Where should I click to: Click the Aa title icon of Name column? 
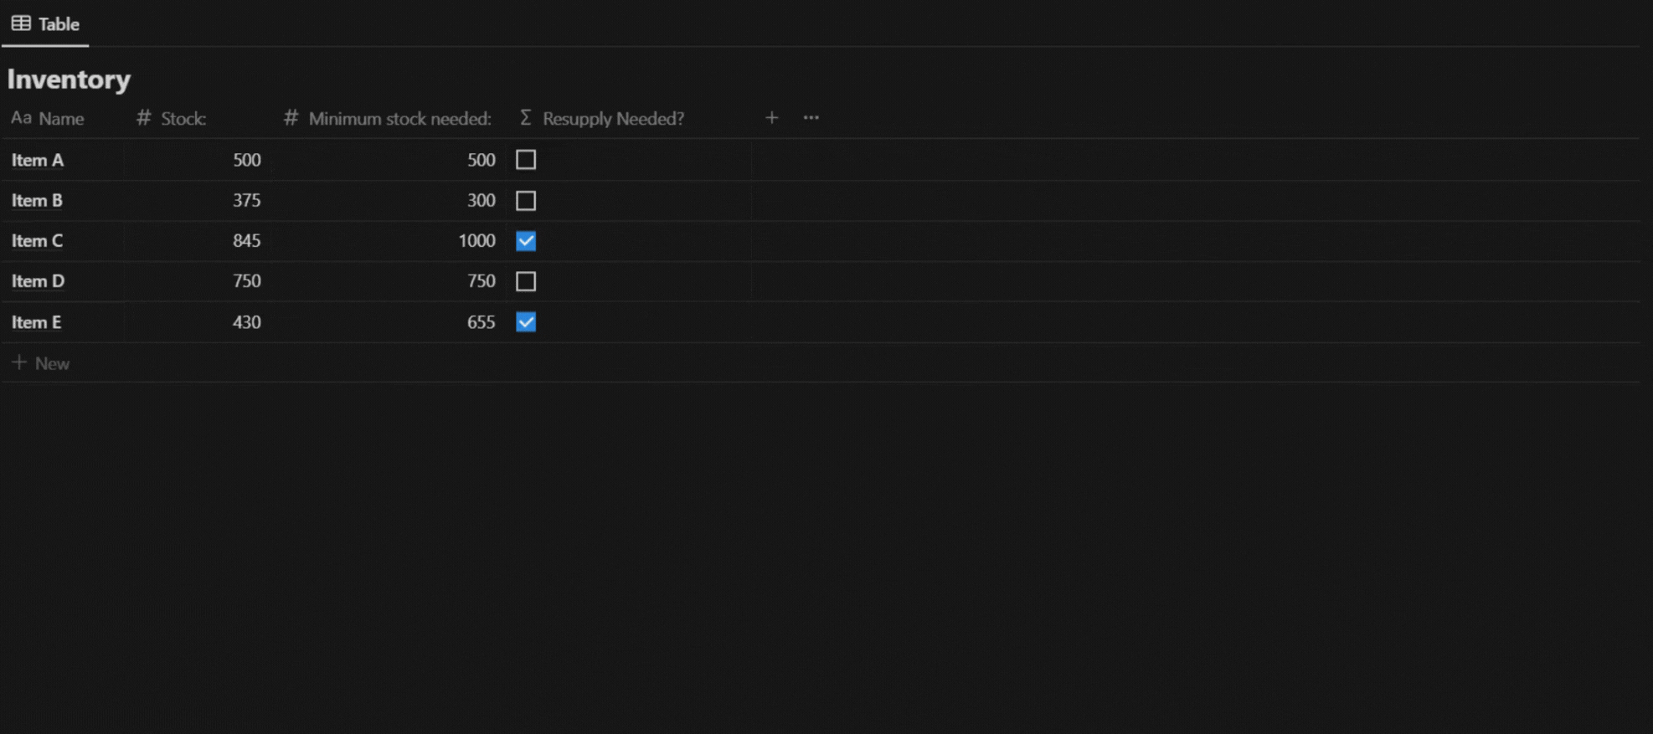click(21, 118)
